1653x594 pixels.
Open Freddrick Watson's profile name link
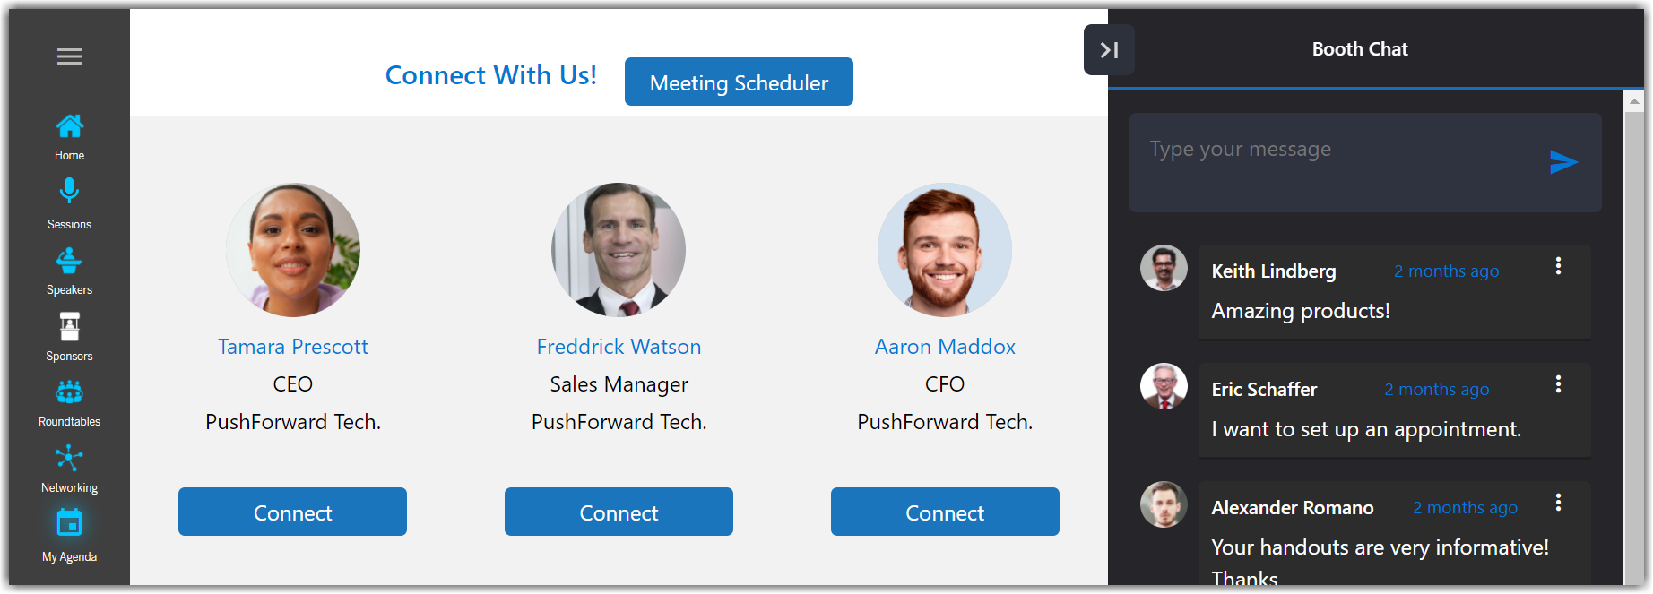click(x=619, y=347)
